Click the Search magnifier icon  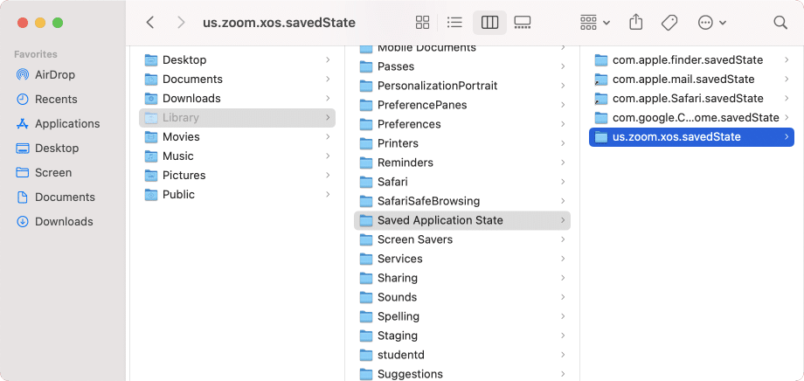tap(780, 23)
